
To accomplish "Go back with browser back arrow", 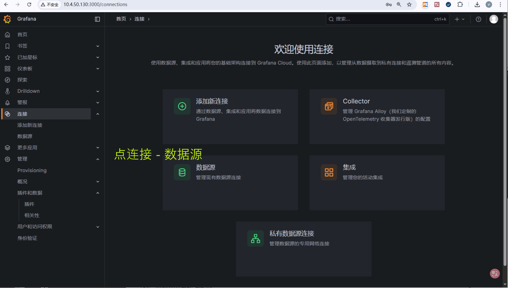I will click(6, 4).
